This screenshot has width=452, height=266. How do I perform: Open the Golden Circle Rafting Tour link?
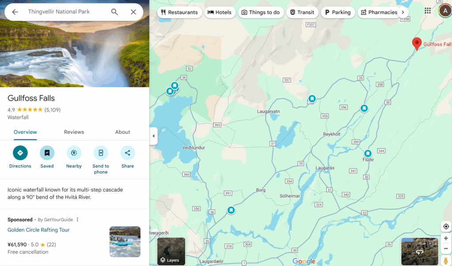(38, 230)
